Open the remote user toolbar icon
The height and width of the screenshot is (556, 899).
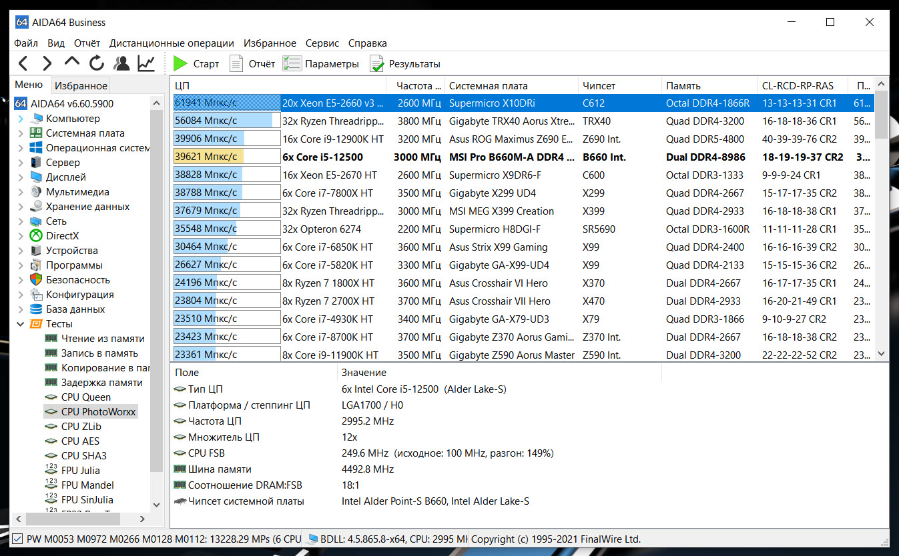click(121, 63)
